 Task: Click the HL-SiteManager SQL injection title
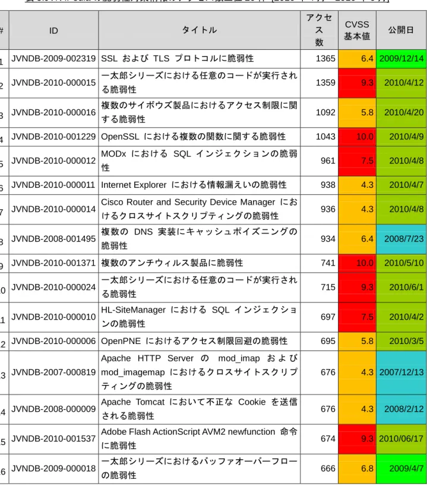(x=199, y=317)
